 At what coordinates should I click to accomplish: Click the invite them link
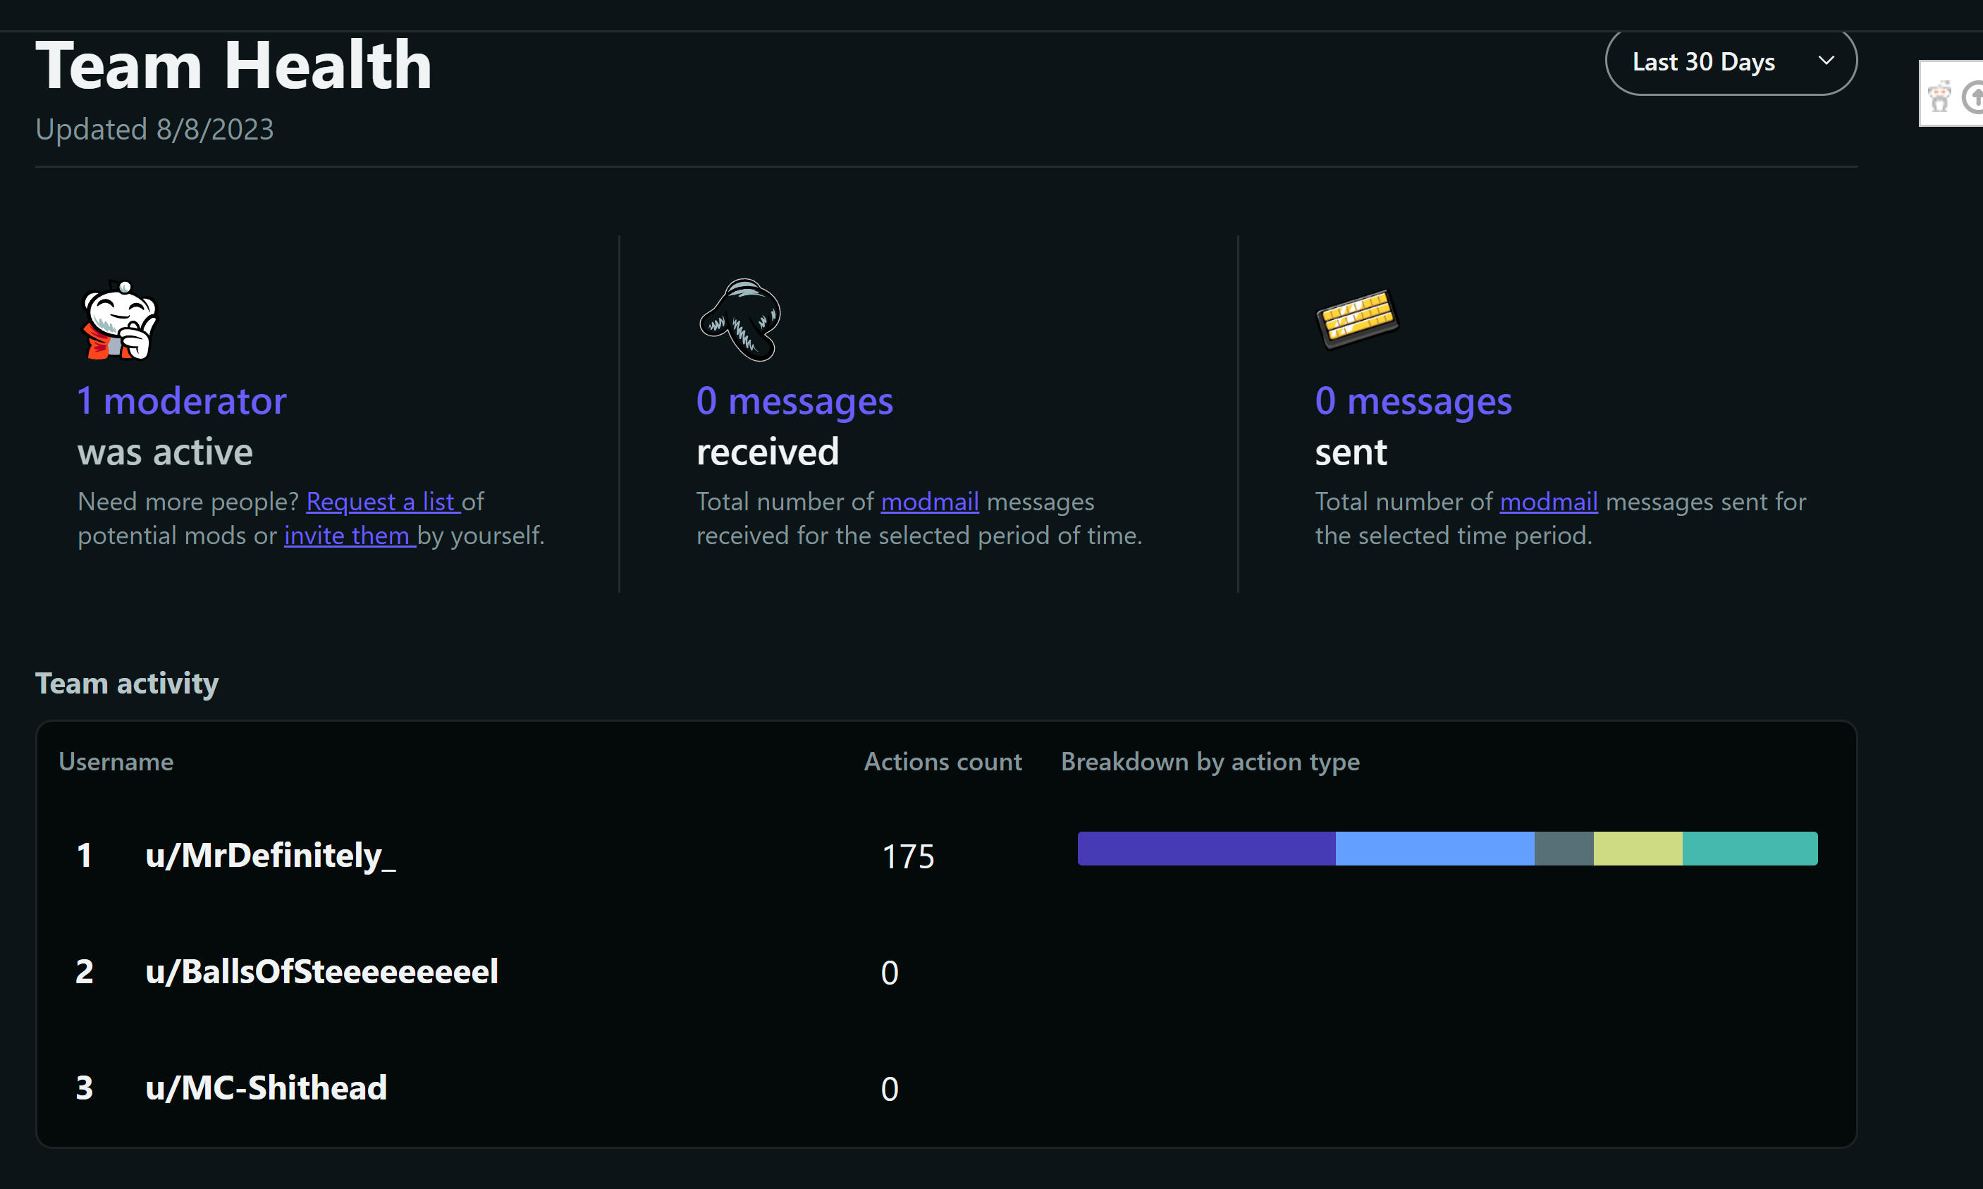coord(348,535)
